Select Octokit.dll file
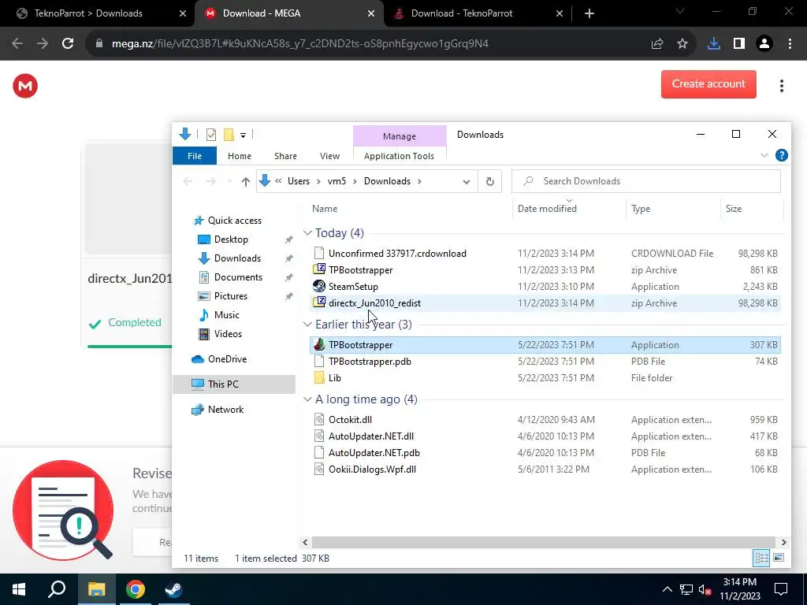 [x=545, y=420]
